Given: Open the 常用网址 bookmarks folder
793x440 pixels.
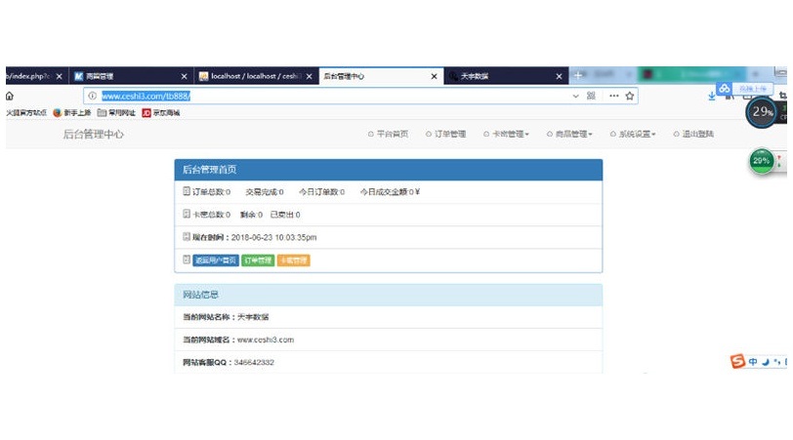Looking at the screenshot, I should [x=116, y=112].
